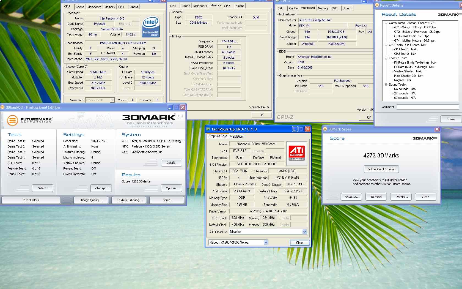Open the Memory tab in CPU-Z Mainboard window
462x289 pixels.
[x=323, y=8]
